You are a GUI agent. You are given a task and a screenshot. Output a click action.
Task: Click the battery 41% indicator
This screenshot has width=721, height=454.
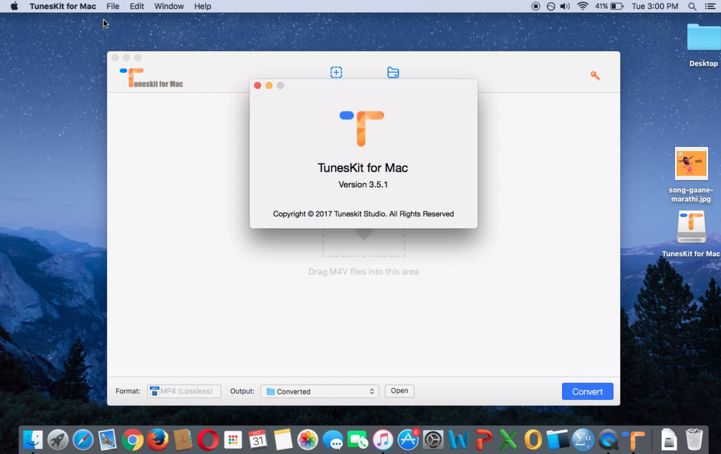coord(609,6)
